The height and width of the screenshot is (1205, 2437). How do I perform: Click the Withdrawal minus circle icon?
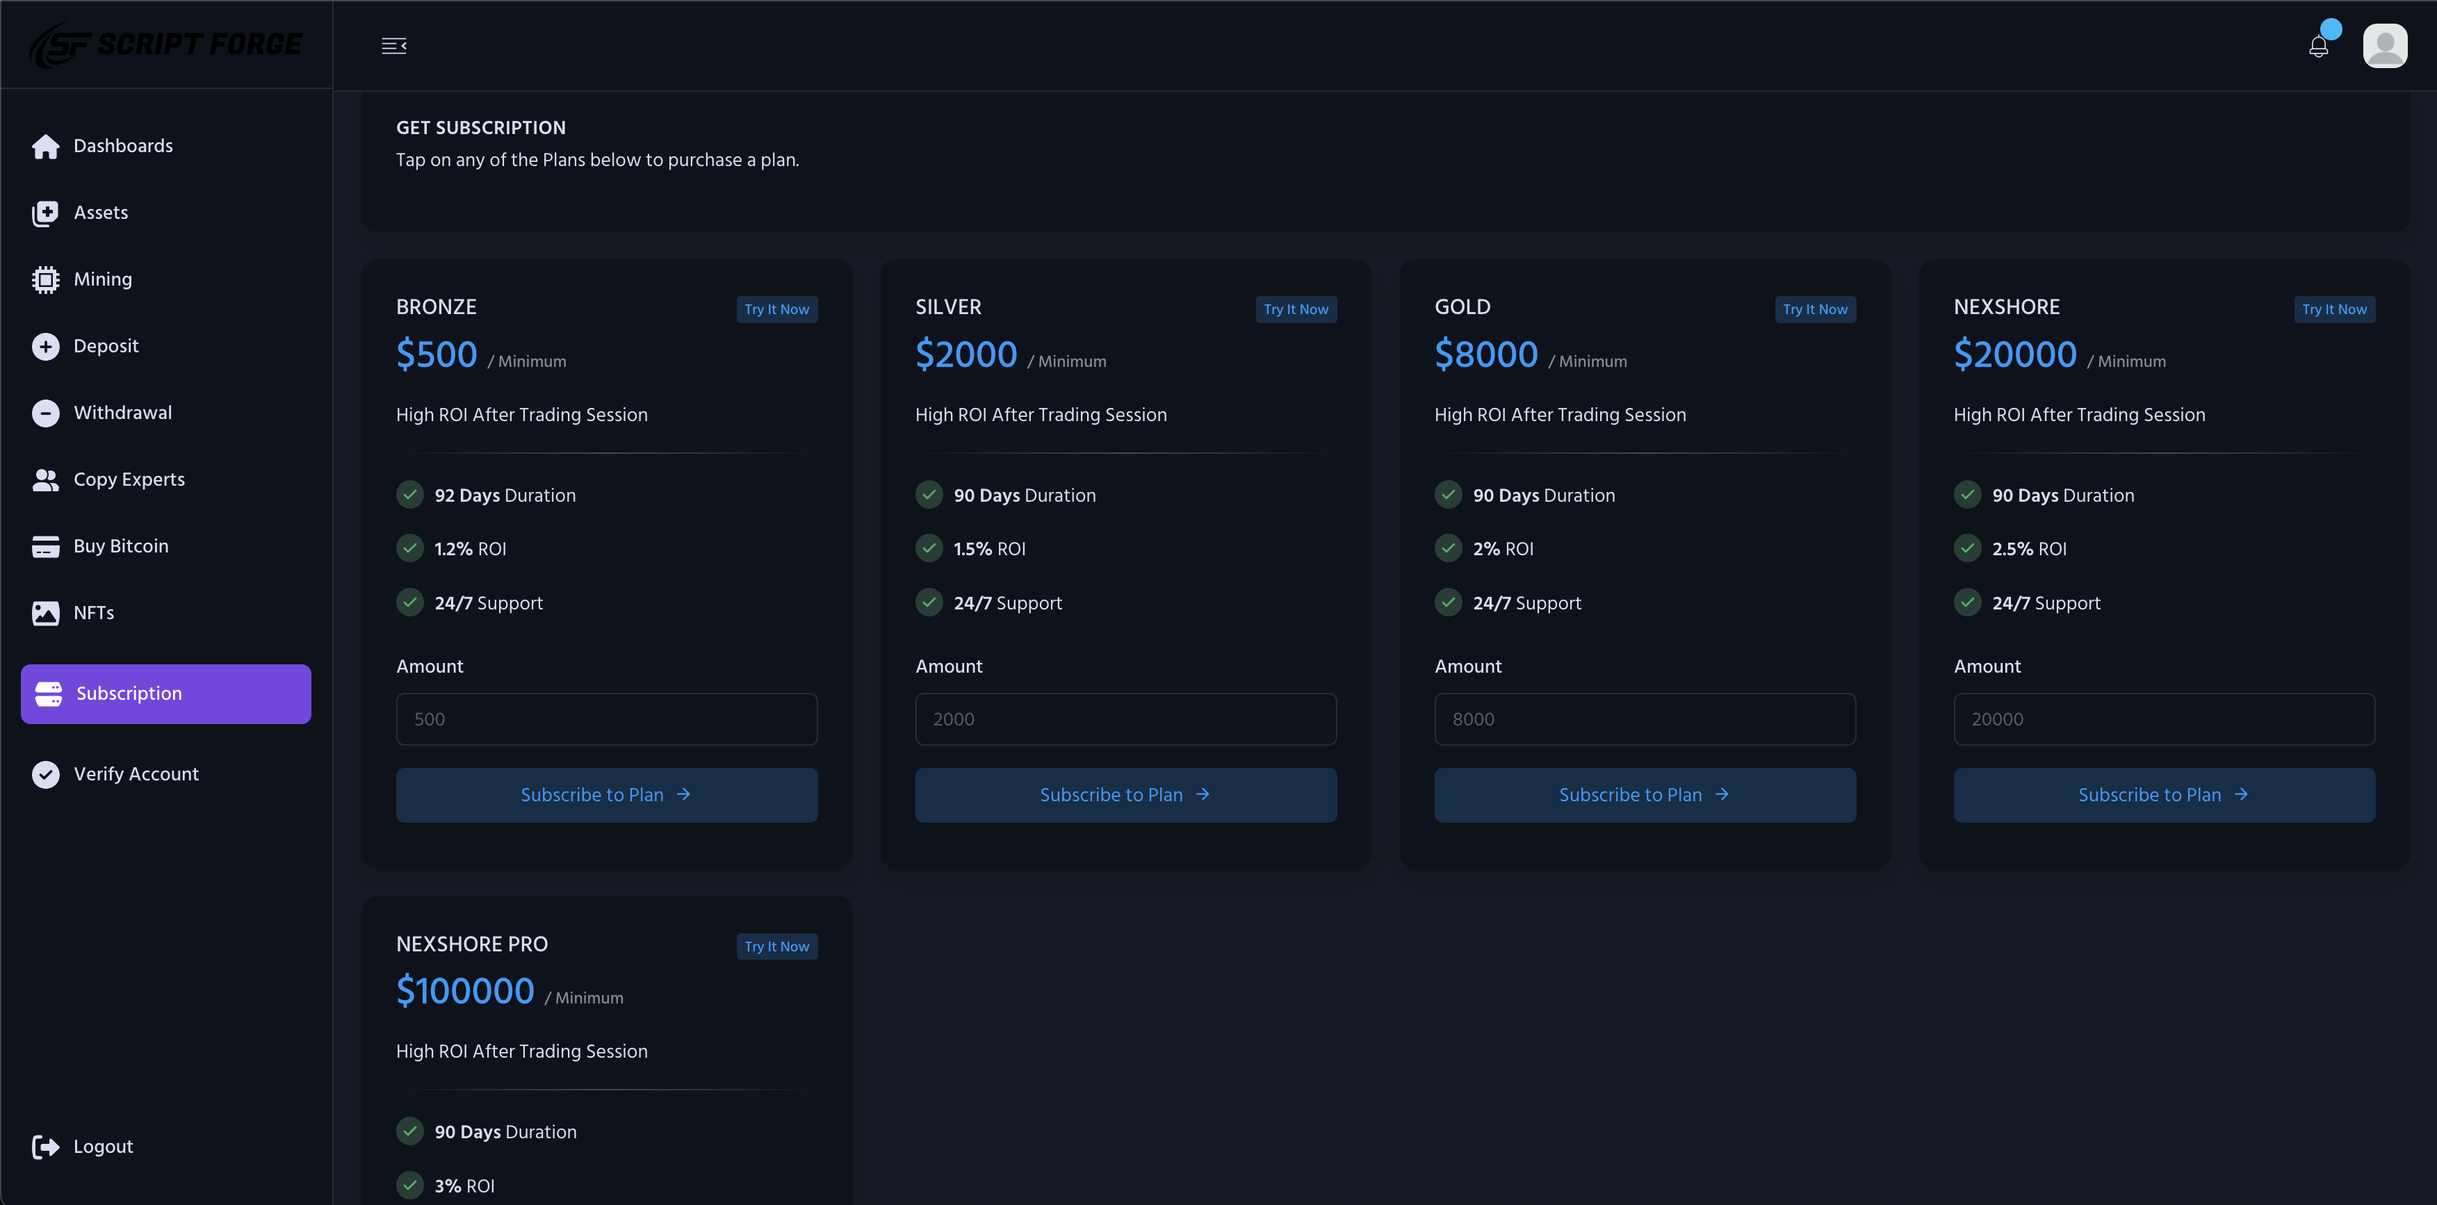click(45, 413)
